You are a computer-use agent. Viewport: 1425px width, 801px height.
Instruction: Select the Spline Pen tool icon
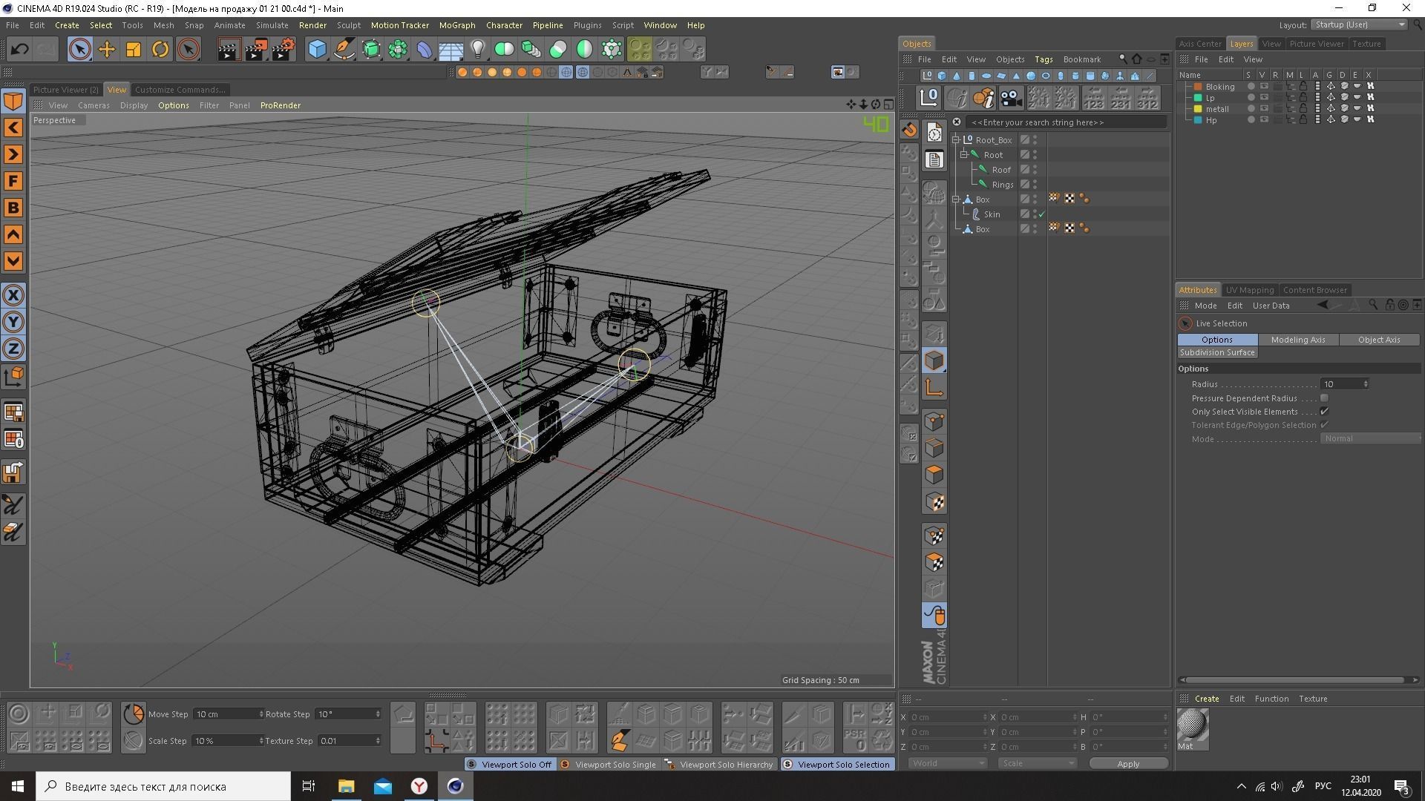click(344, 50)
